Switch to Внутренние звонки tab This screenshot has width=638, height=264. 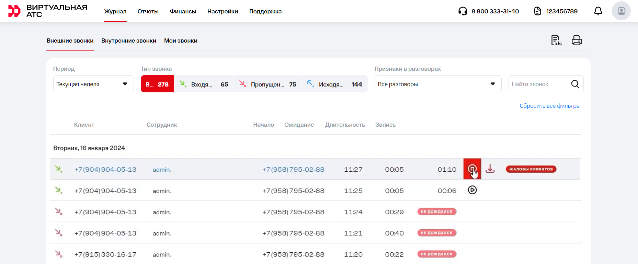pos(129,41)
